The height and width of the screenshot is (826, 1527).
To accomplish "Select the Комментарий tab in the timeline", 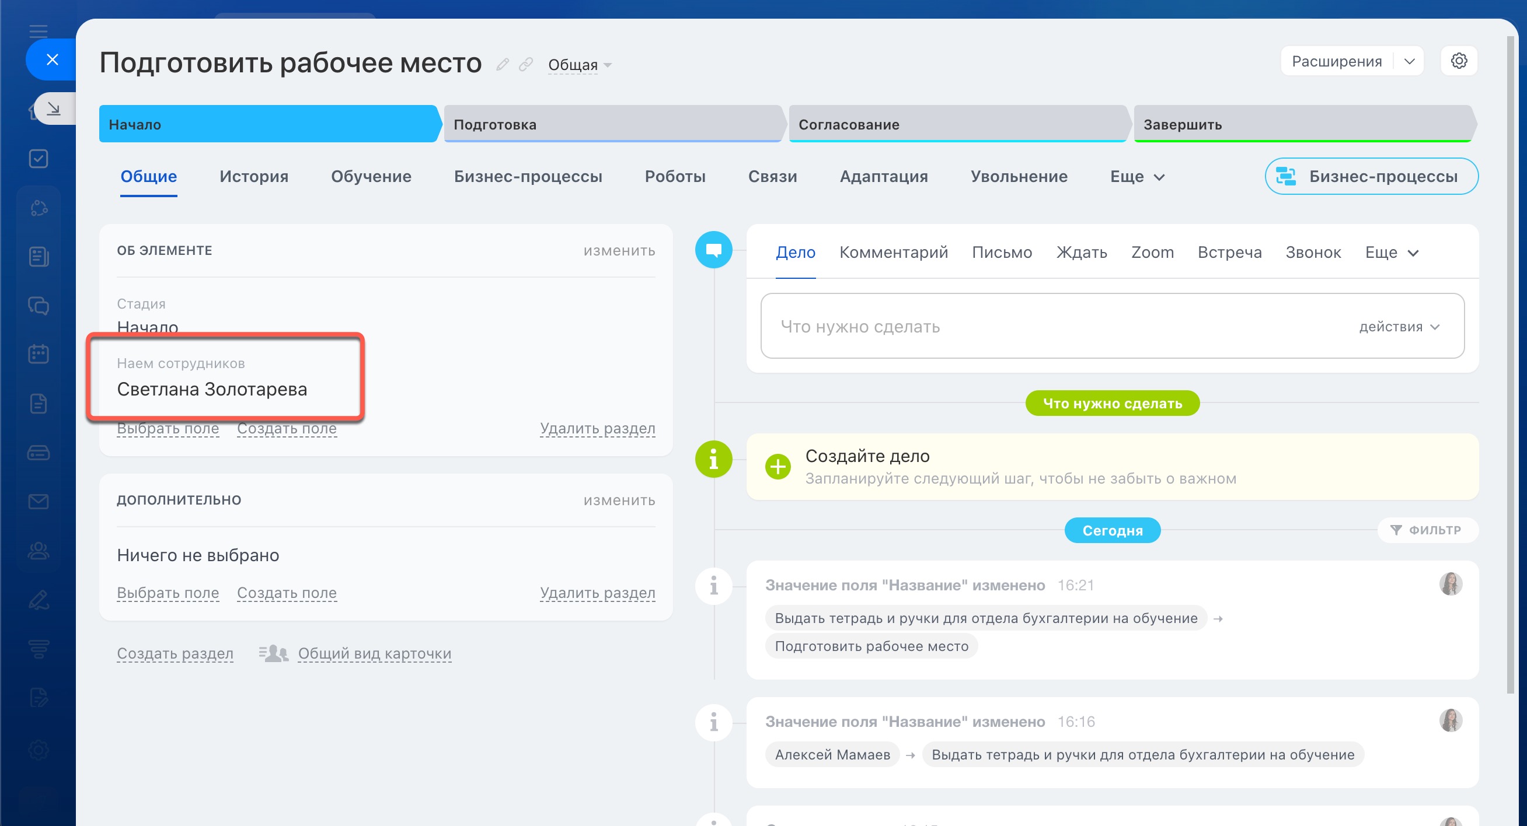I will click(893, 253).
